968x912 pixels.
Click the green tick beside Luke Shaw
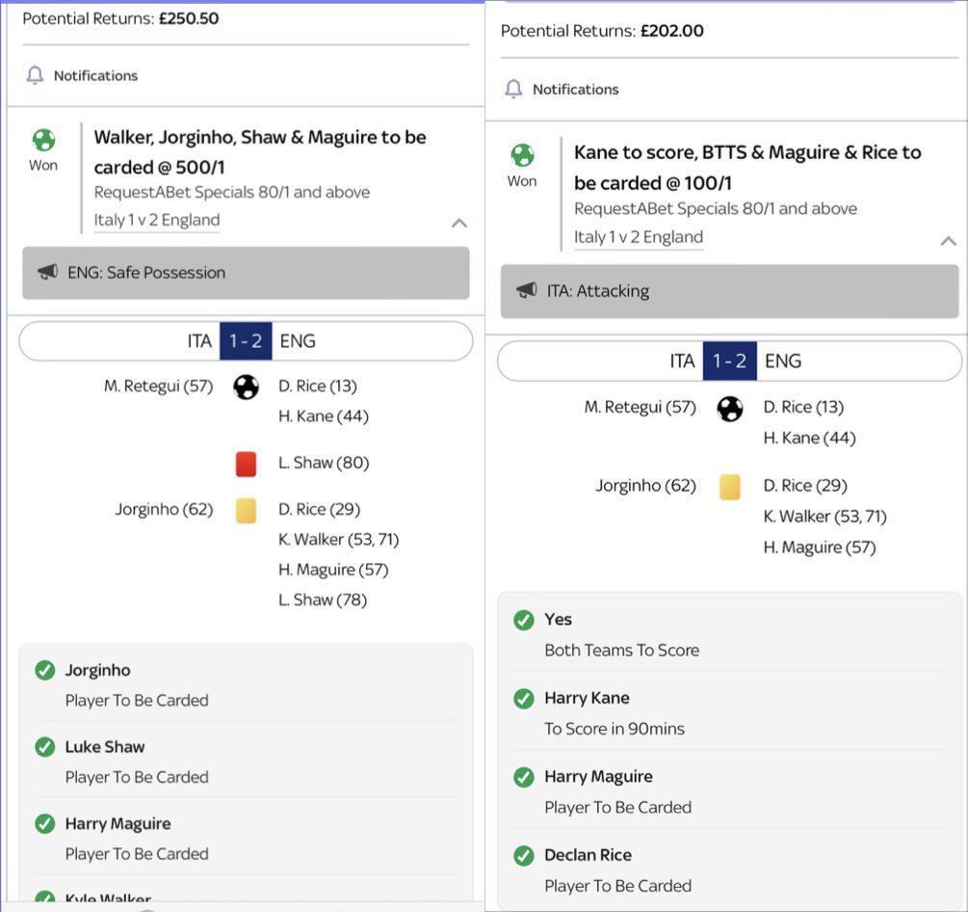coord(45,746)
